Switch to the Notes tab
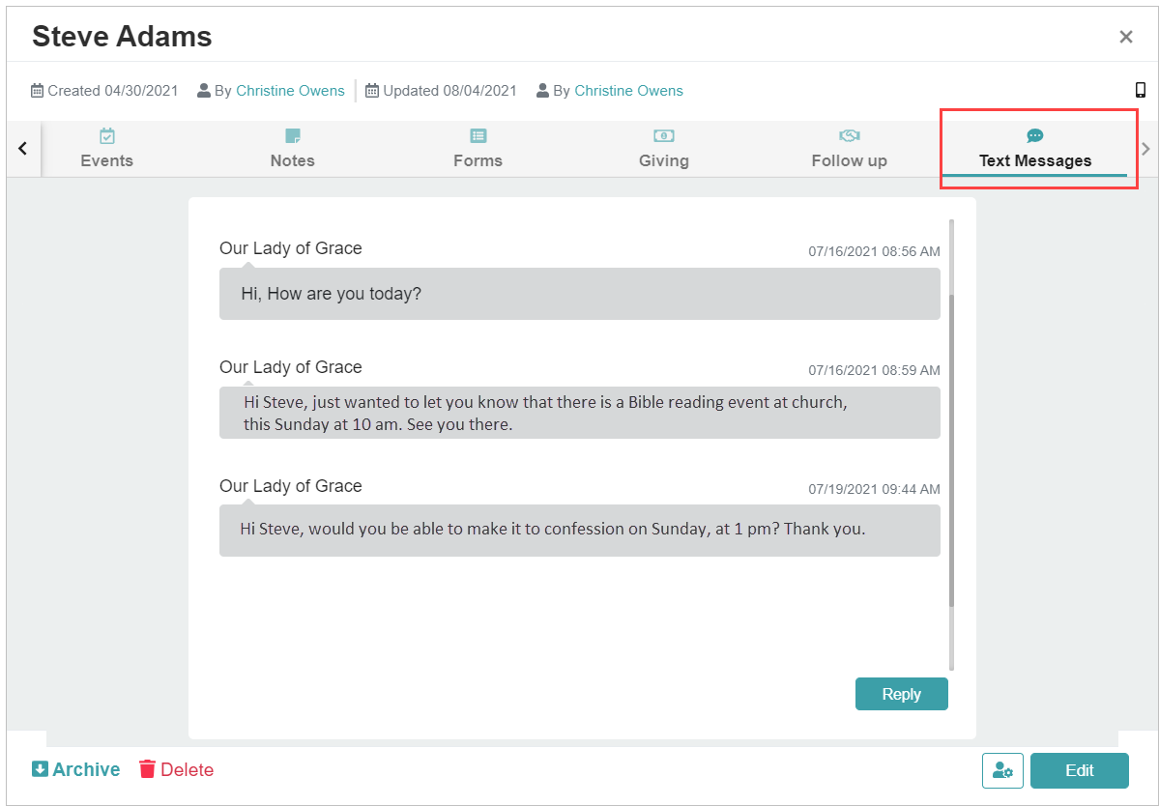The height and width of the screenshot is (806, 1159). pyautogui.click(x=293, y=149)
